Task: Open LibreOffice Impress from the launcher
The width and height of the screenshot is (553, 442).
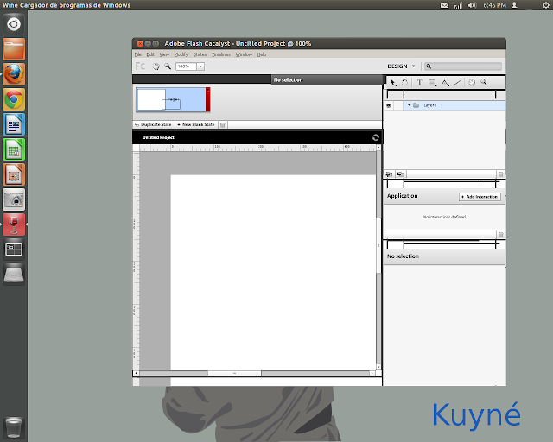Action: (14, 174)
